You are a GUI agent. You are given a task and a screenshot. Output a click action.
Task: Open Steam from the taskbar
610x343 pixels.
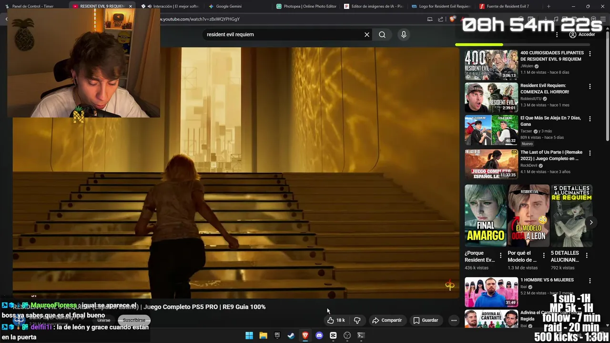291,335
